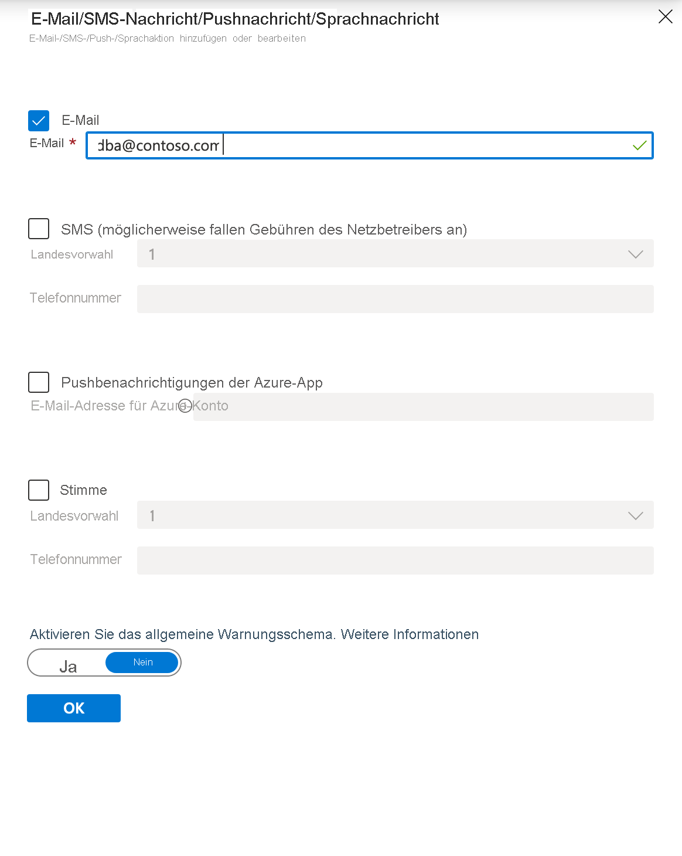The image size is (682, 856).
Task: Switch the Warnungsschema toggle to Ja
Action: tap(68, 666)
